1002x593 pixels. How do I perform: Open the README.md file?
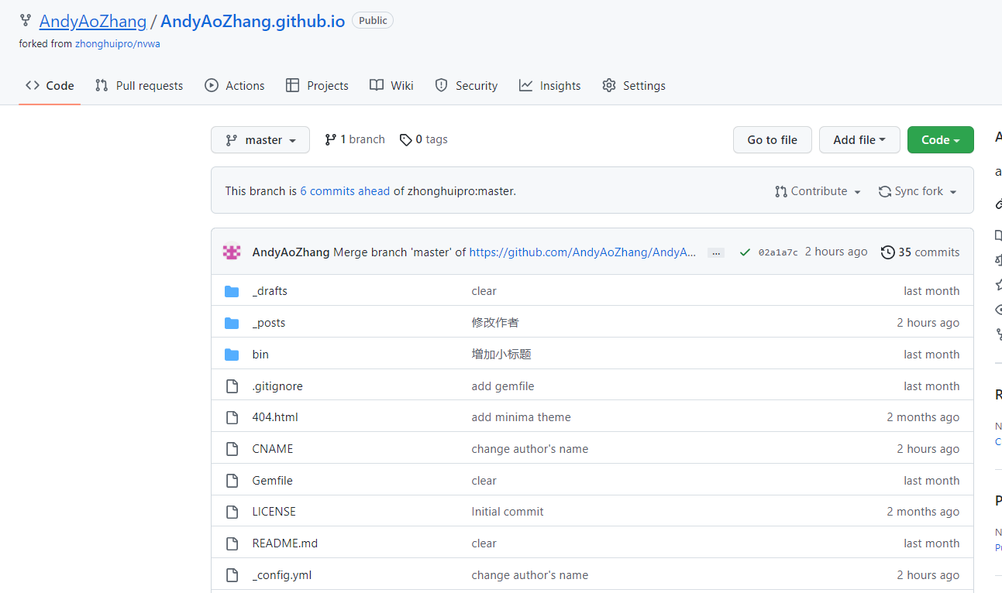point(285,543)
